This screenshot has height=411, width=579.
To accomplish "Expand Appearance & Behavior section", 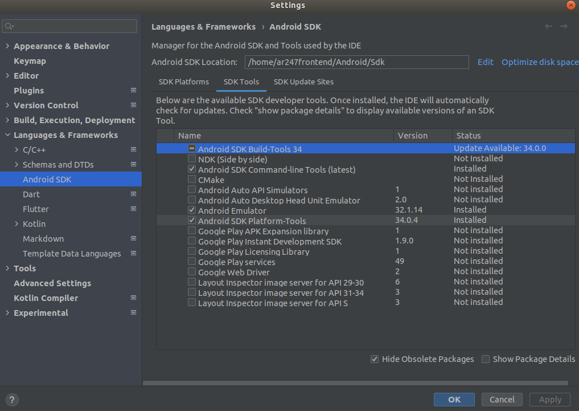I will tap(7, 46).
